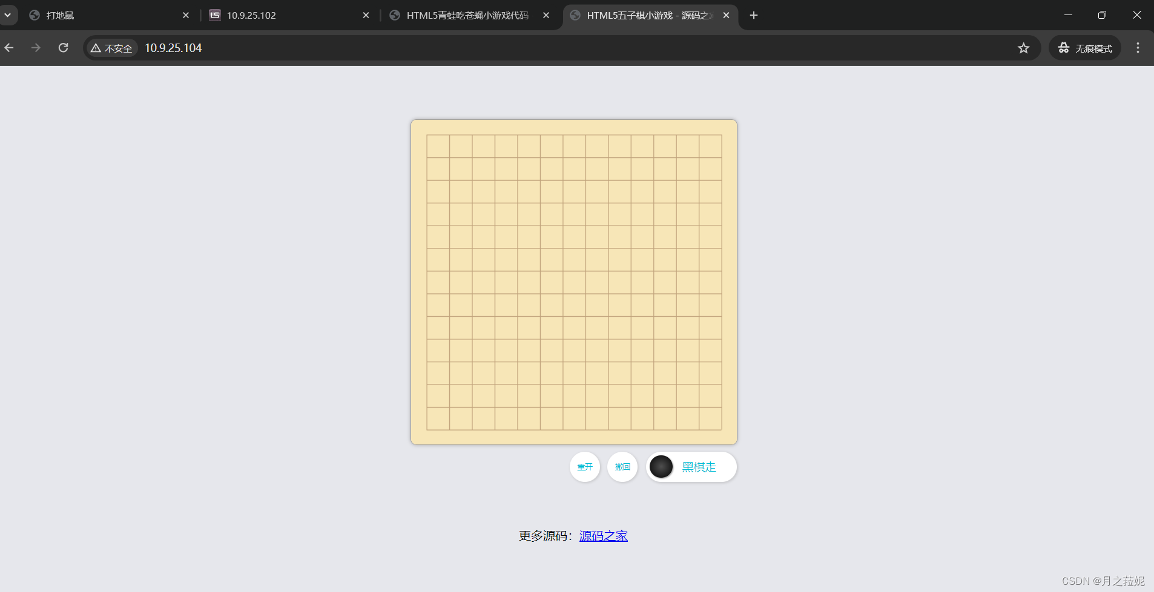This screenshot has width=1154, height=592.
Task: Click the 不安全 site info badge
Action: (112, 48)
